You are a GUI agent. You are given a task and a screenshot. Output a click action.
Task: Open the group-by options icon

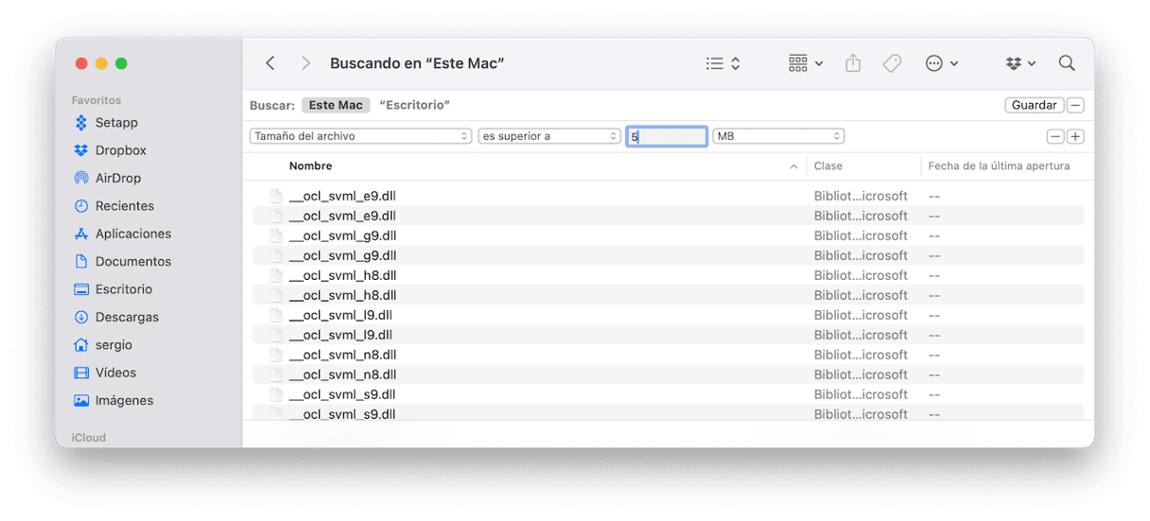pos(805,63)
